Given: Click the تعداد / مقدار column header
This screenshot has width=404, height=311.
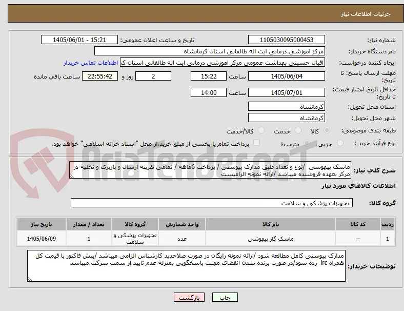Looking at the screenshot, I should point(89,224).
